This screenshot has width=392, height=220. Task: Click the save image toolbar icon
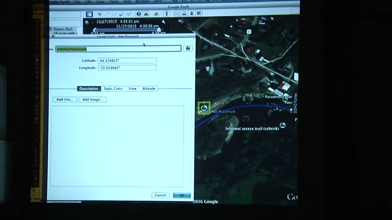[192, 13]
